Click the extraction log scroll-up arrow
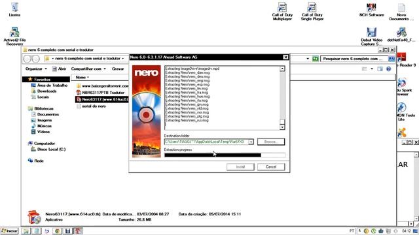This screenshot has height=235, width=419. 282,69
